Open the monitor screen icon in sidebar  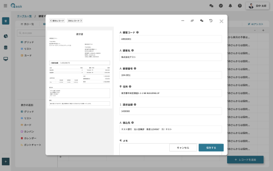5,59
